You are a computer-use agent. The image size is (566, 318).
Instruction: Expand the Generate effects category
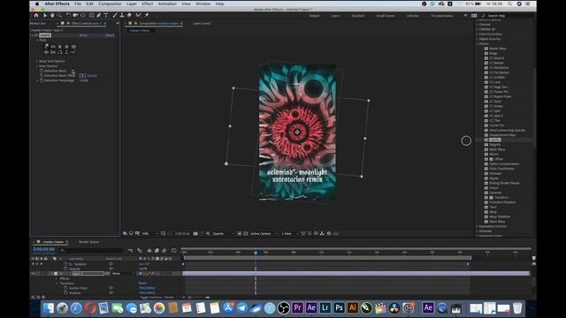(478, 231)
